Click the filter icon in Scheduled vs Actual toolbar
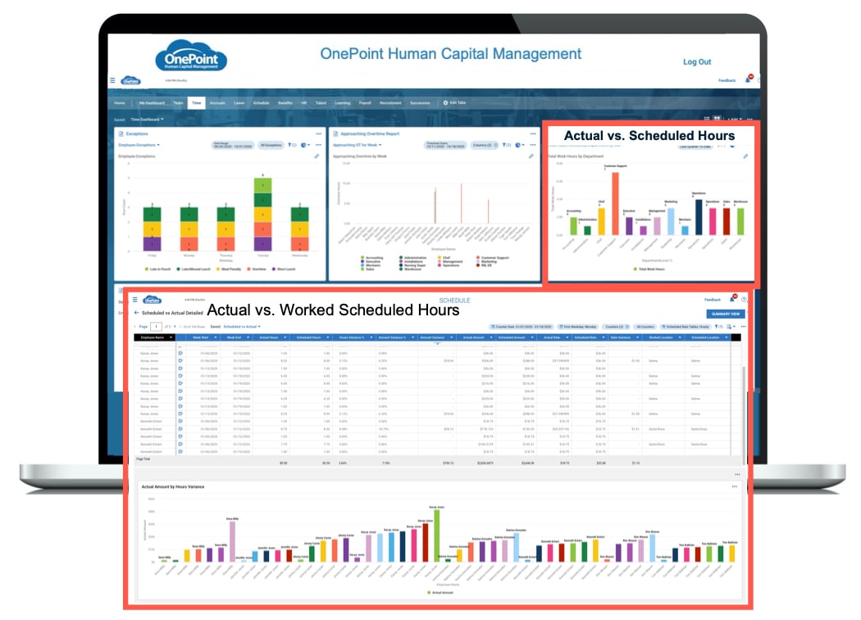The image size is (861, 620). tap(717, 326)
